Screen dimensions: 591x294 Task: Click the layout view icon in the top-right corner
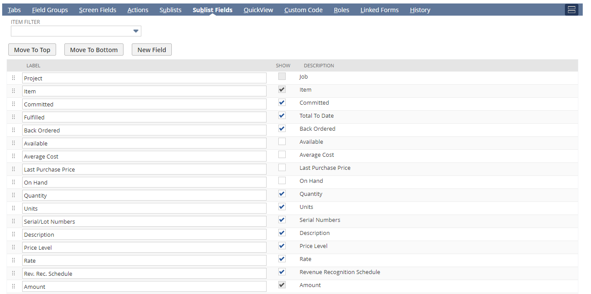(x=571, y=9)
